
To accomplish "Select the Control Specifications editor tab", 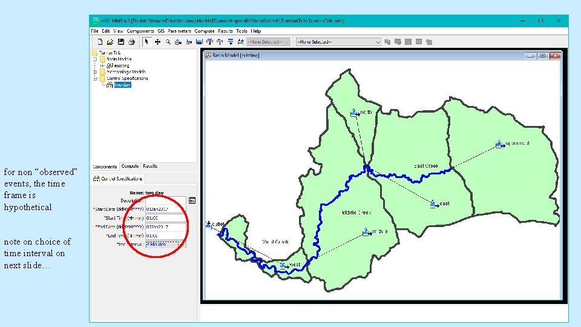I will click(x=118, y=179).
